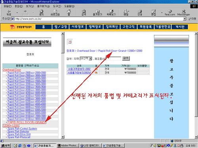
Task: Print the page with 인쇄 icon
Action: (x=140, y=13)
